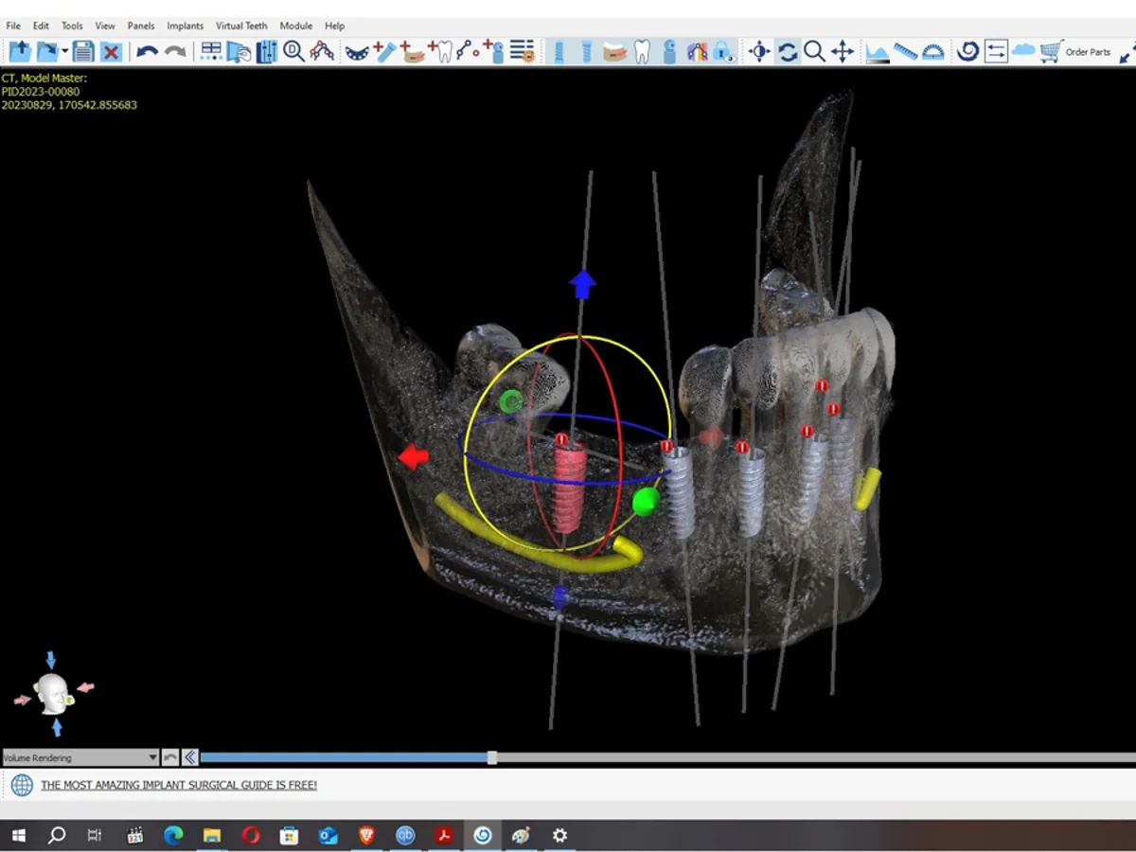Toggle the rotate view mode button
The image size is (1136, 852).
coord(787,51)
